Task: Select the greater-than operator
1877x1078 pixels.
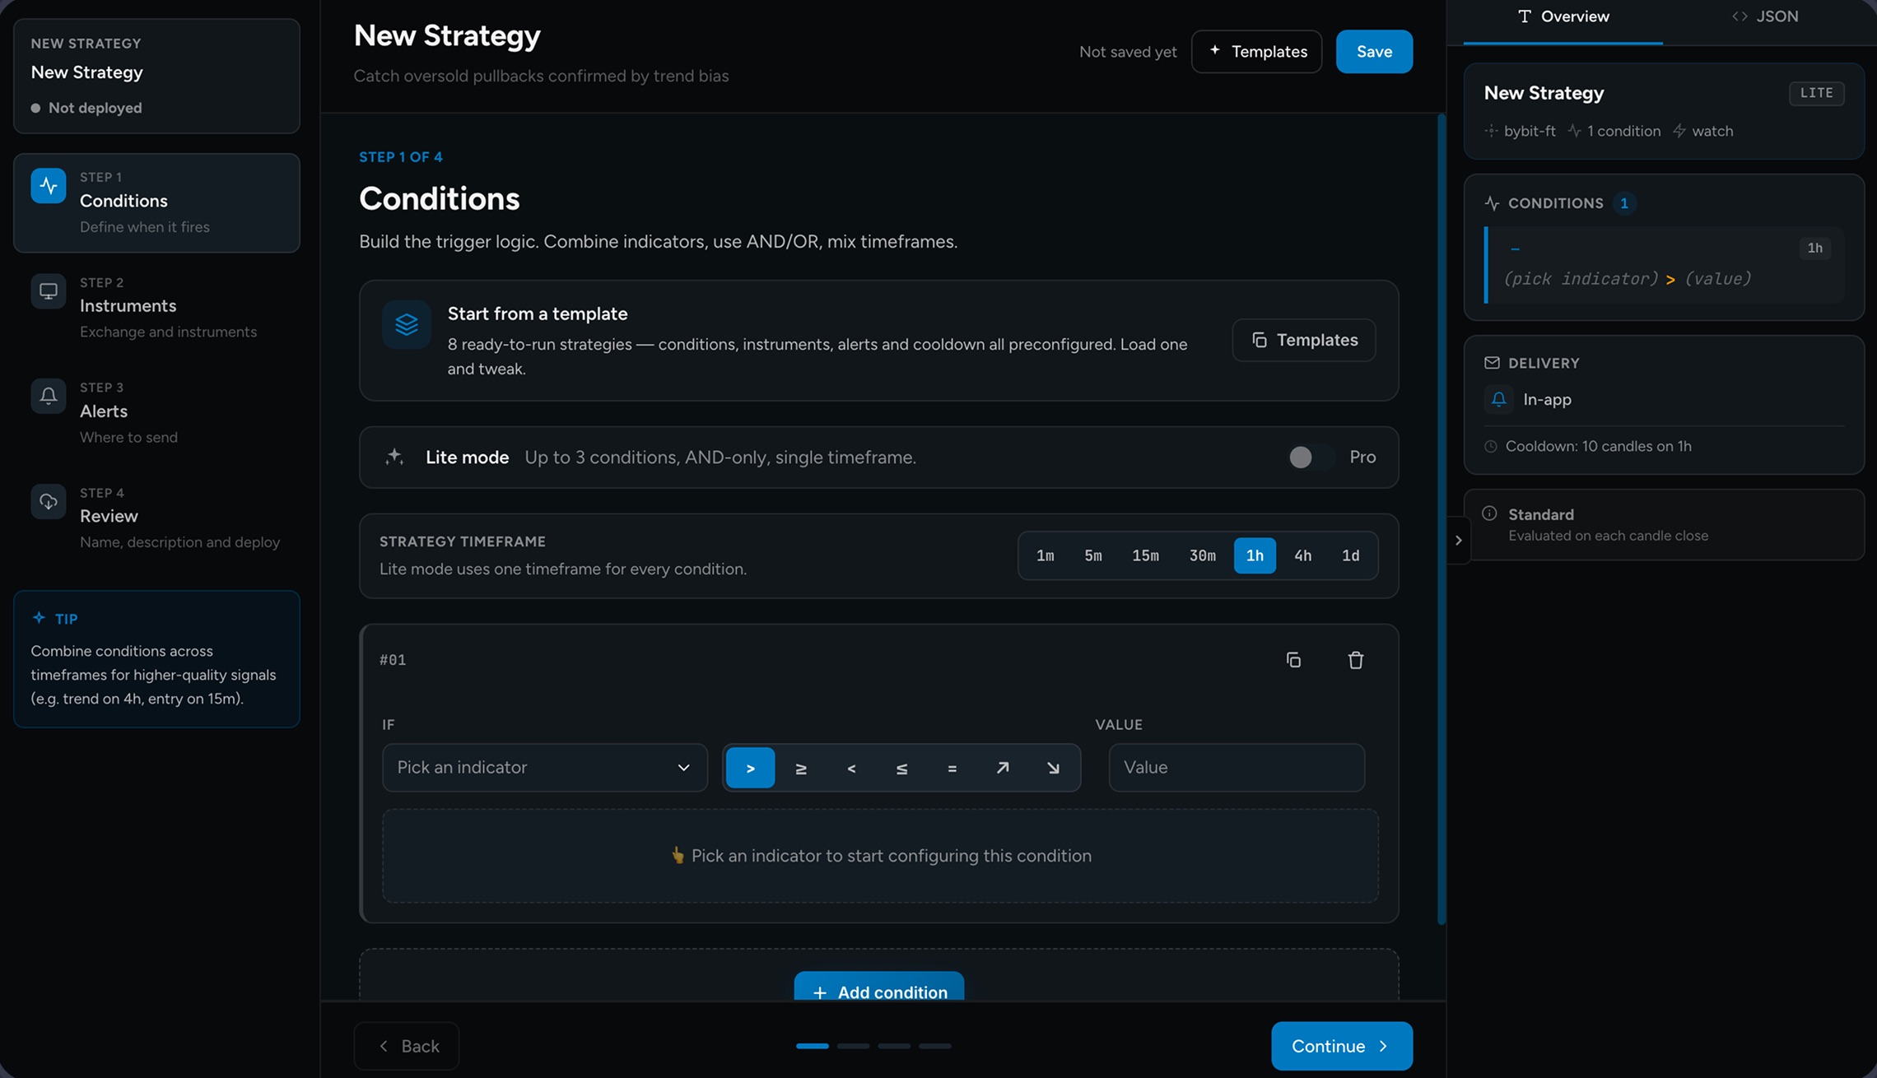Action: [751, 768]
